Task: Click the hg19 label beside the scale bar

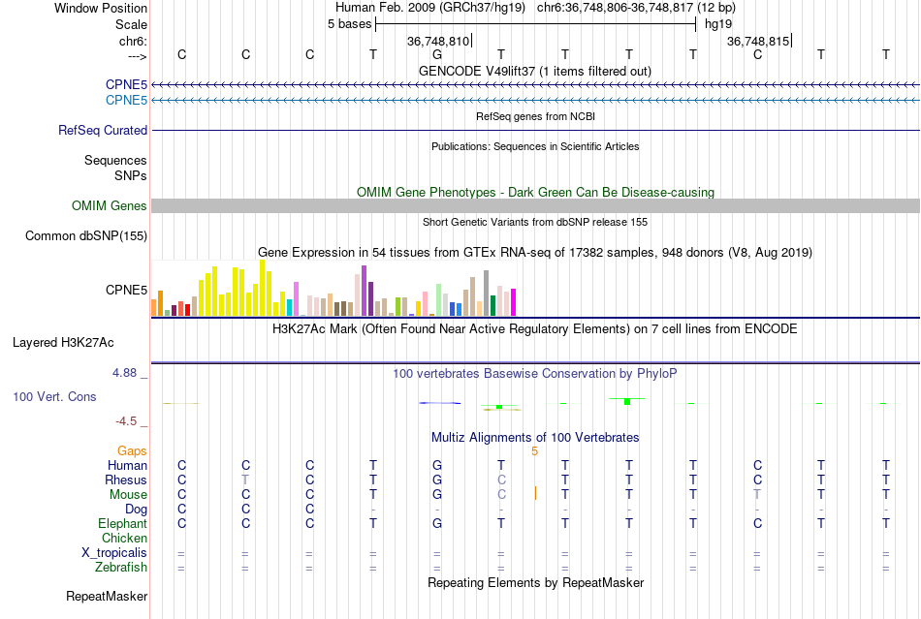Action: click(x=718, y=24)
